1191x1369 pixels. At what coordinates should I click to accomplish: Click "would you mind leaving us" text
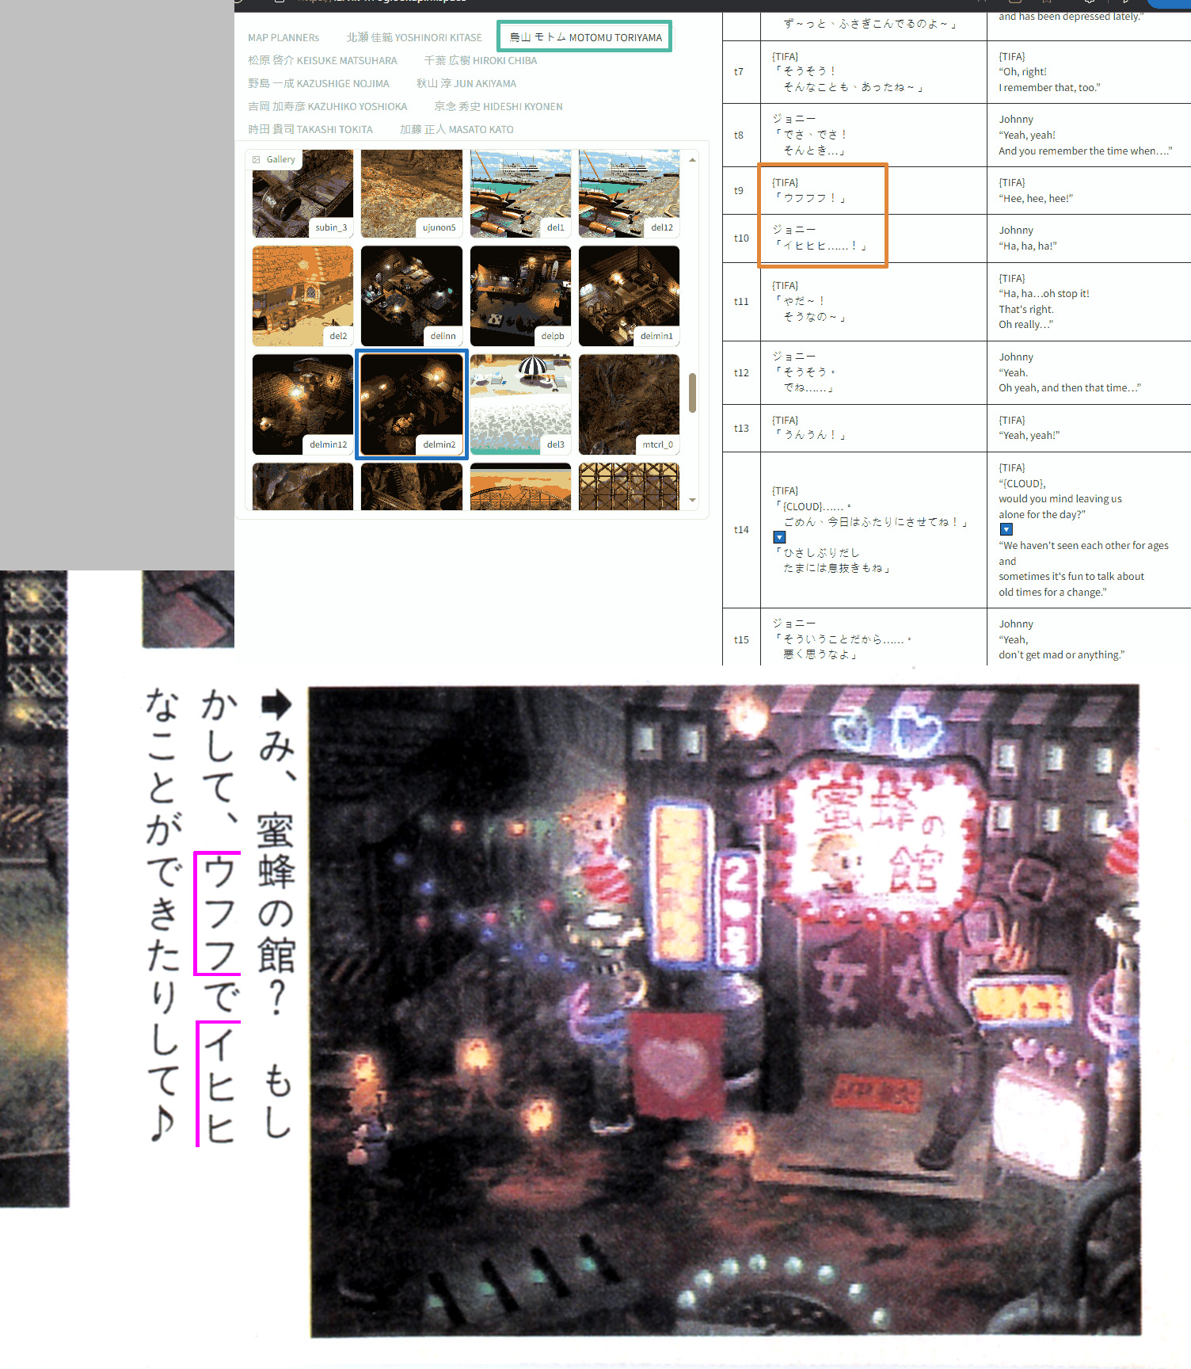tap(1060, 499)
